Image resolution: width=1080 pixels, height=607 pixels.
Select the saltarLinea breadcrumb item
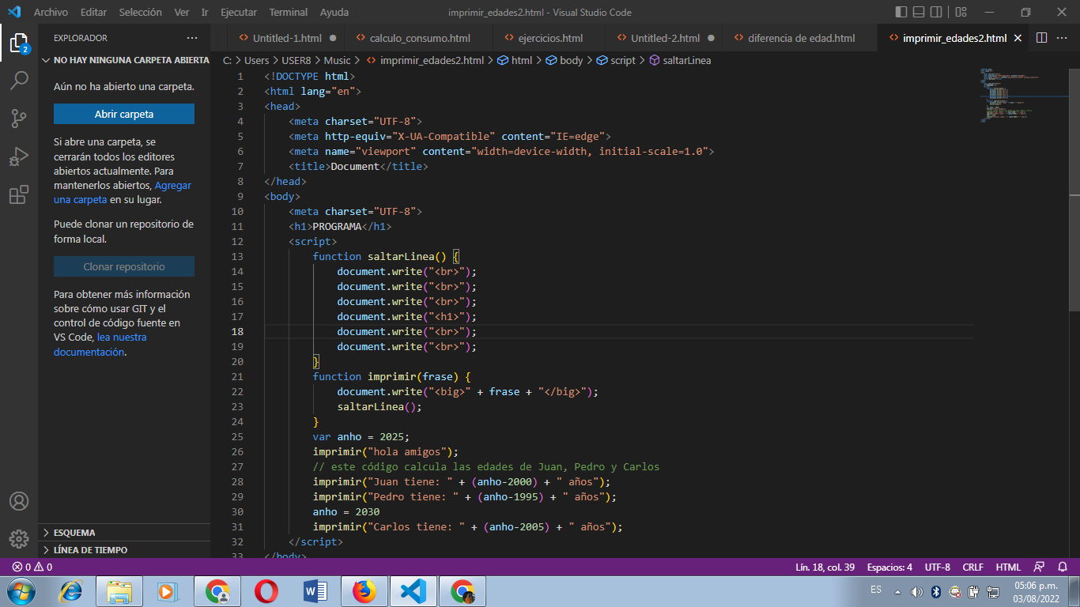coord(680,60)
